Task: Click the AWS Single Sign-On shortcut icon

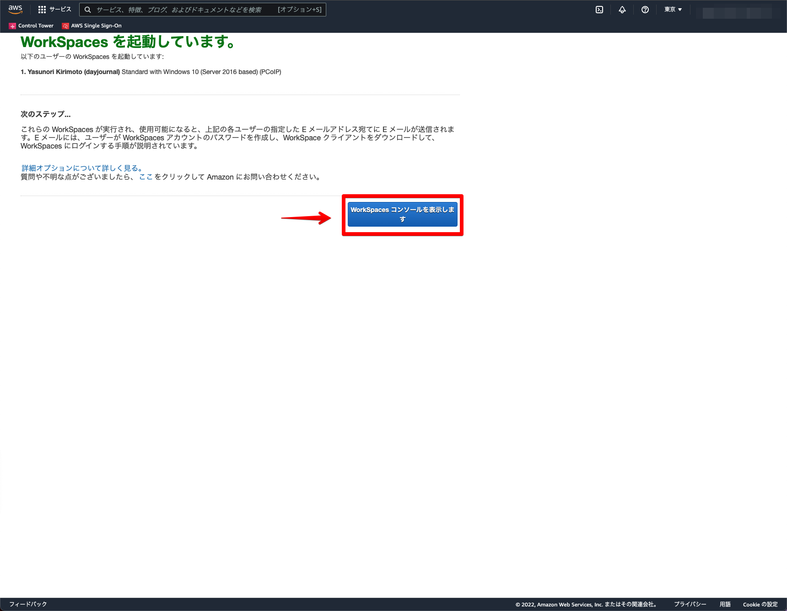Action: (65, 26)
